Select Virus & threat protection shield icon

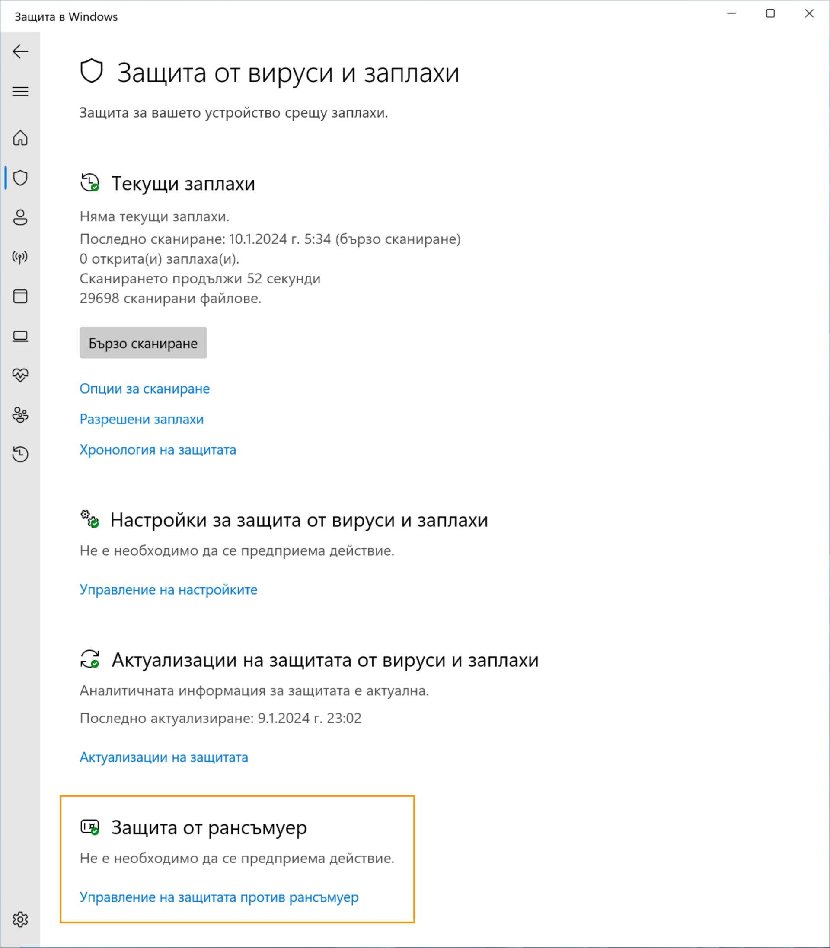(20, 178)
